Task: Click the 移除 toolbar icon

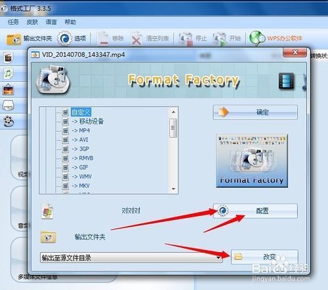Action: pyautogui.click(x=103, y=39)
